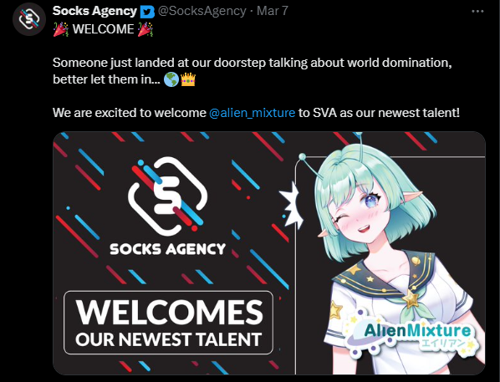This screenshot has width=500, height=382.
Task: Click the WELCOME heading text
Action: click(103, 29)
